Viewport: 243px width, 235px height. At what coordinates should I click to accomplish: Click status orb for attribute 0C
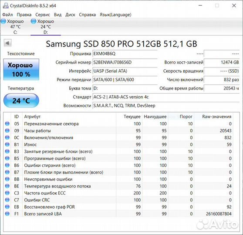(7, 138)
